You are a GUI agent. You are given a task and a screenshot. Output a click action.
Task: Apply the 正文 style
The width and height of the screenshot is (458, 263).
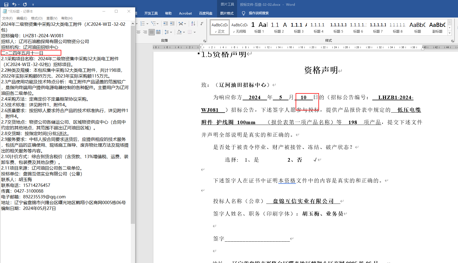point(220,27)
